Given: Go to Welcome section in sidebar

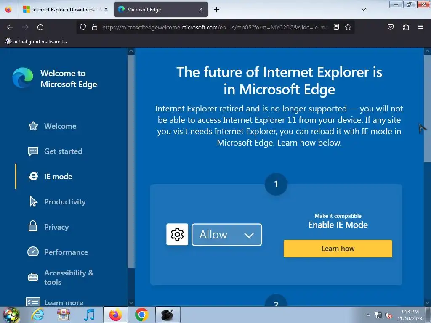Looking at the screenshot, I should [60, 126].
